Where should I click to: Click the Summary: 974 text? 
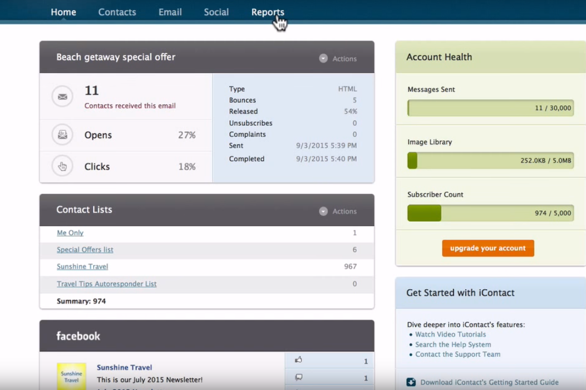(81, 301)
